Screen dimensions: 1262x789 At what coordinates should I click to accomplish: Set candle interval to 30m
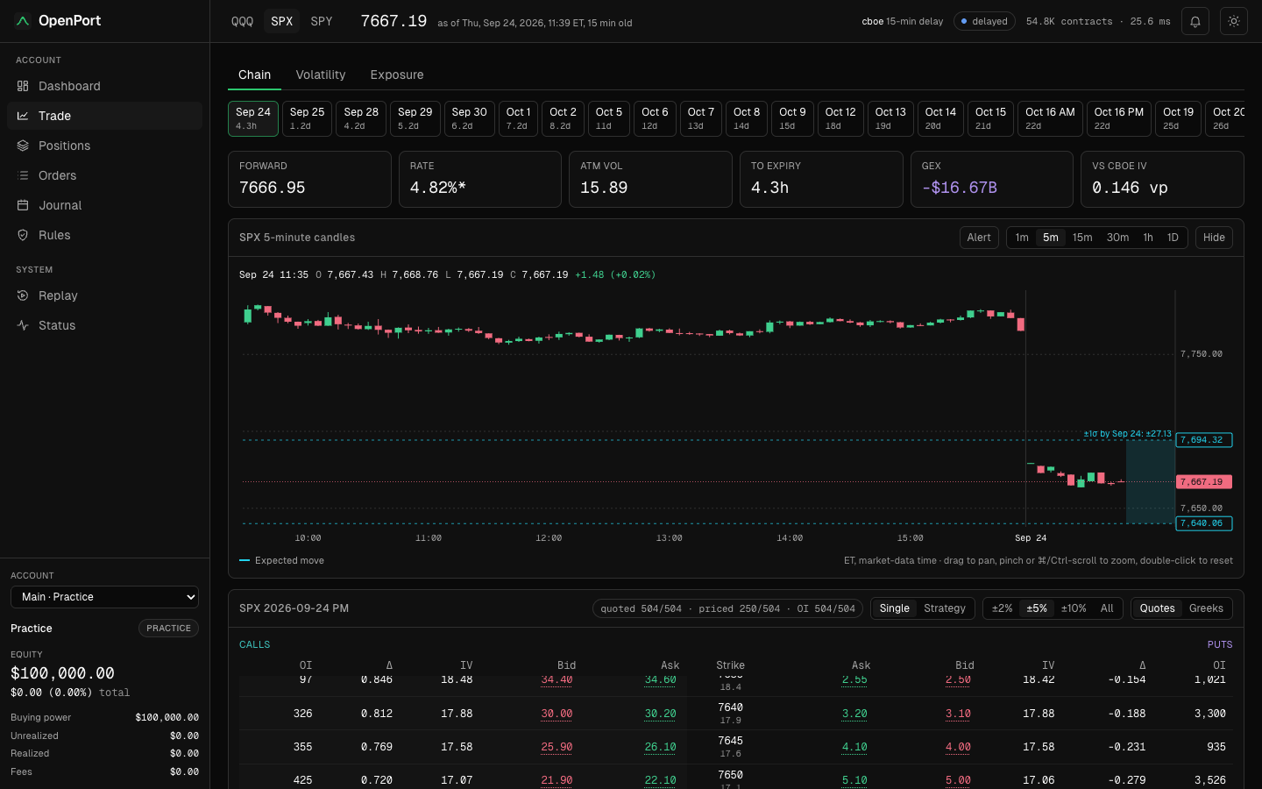point(1117,238)
